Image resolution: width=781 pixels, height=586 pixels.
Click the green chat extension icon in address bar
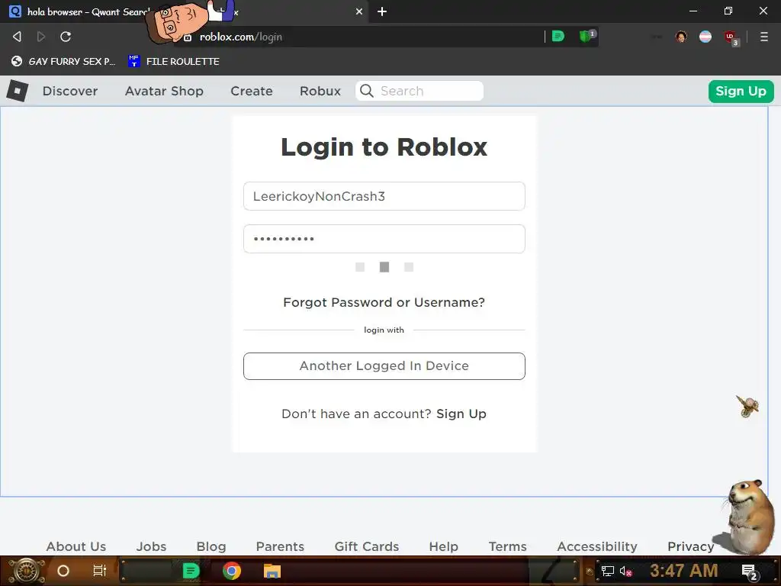558,37
